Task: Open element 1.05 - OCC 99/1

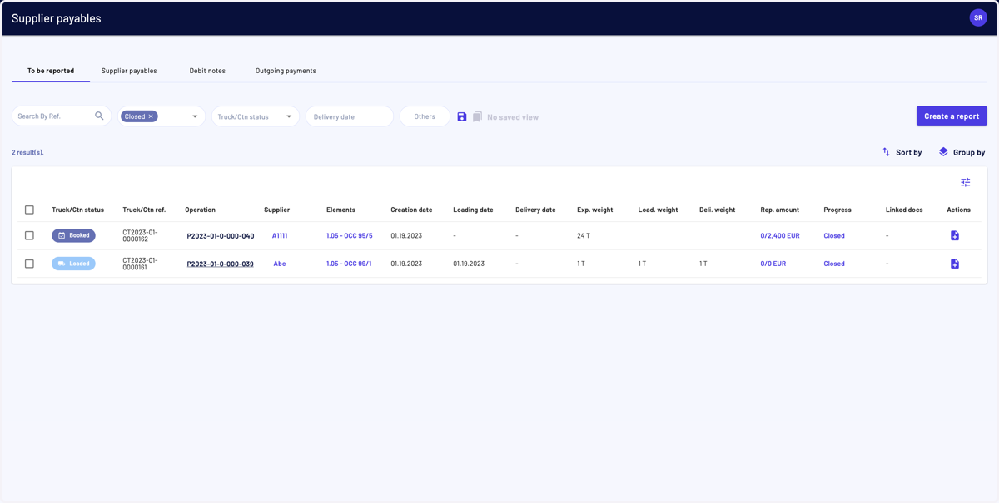Action: [x=349, y=264]
